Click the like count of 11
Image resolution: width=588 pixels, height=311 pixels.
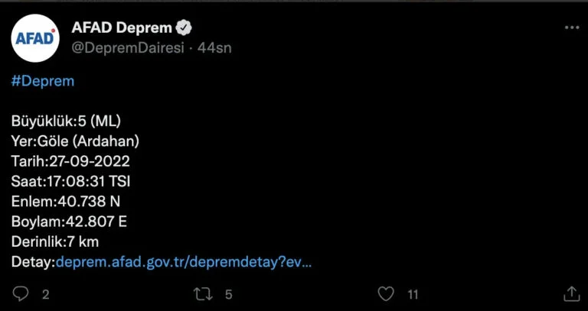coord(413,294)
